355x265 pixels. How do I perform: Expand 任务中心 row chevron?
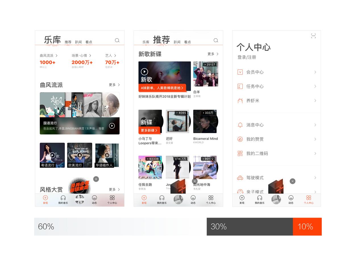point(315,86)
